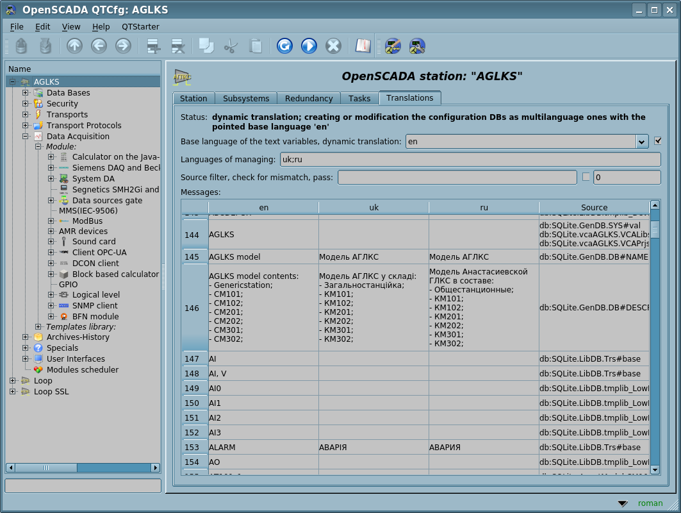Image resolution: width=681 pixels, height=513 pixels.
Task: Select the Security tree node icon
Action: [38, 103]
